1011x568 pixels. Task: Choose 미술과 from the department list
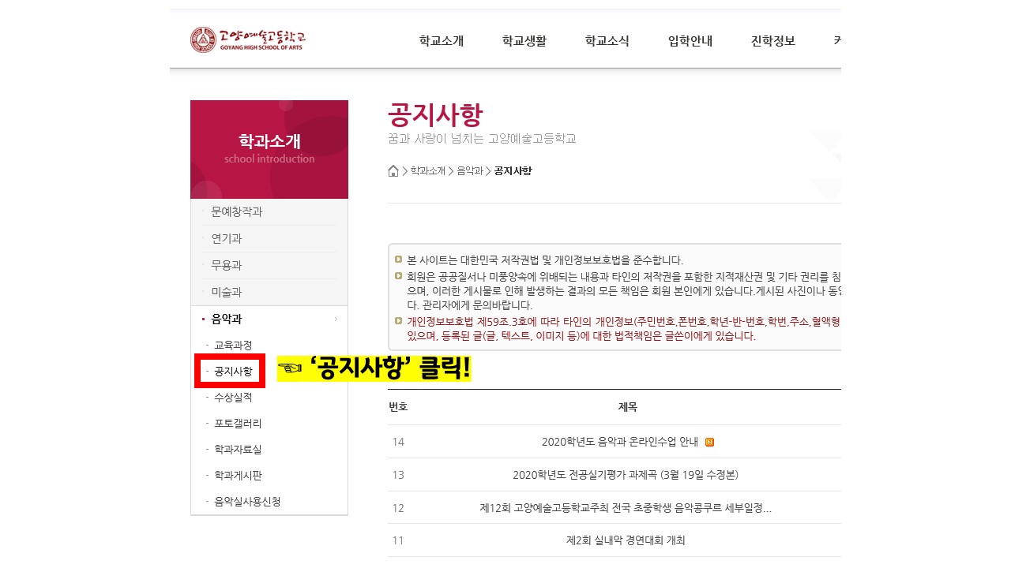click(226, 292)
